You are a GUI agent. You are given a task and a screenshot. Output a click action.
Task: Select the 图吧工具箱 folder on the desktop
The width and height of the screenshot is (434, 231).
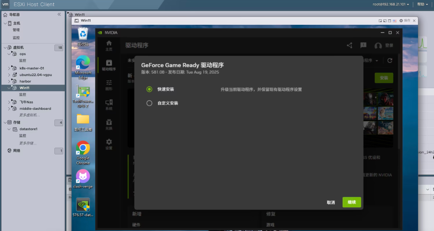tap(83, 122)
